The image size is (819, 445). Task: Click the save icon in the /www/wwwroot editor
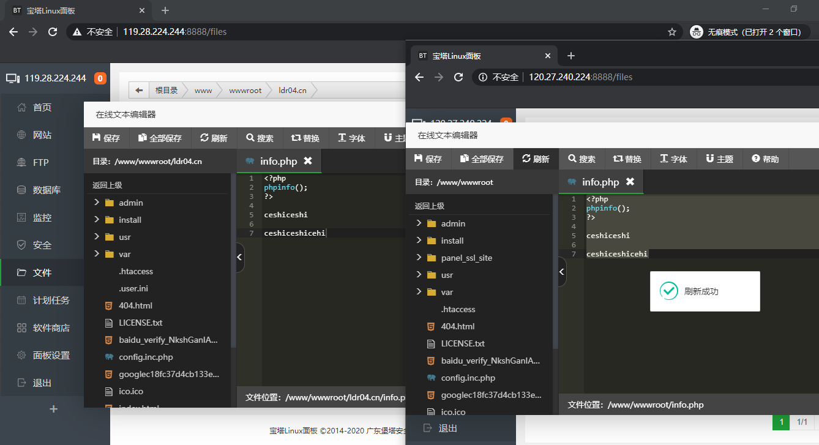coord(418,159)
